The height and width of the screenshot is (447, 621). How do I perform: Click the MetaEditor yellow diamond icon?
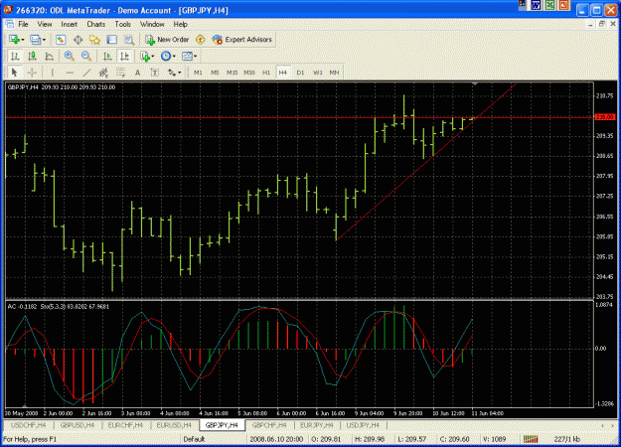point(201,40)
